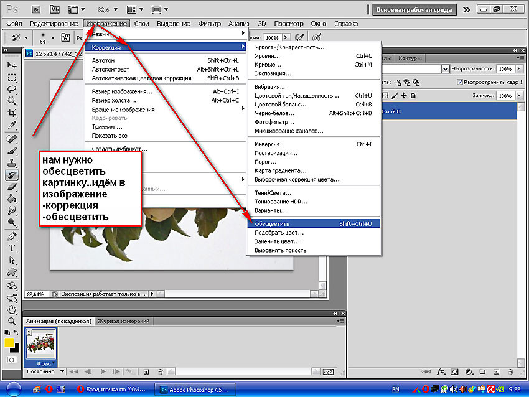
Task: Toggle the Propagate Frame 1 checkbox
Action: [x=460, y=82]
